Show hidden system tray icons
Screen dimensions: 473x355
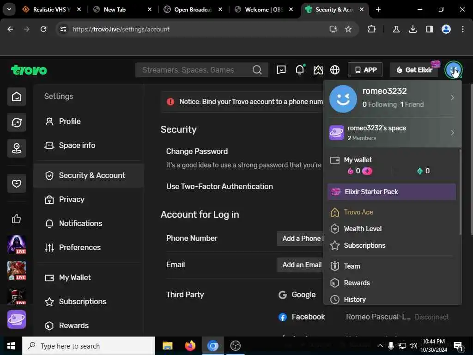click(380, 346)
